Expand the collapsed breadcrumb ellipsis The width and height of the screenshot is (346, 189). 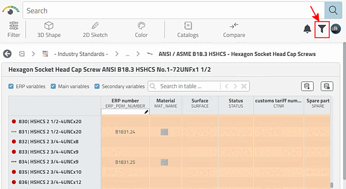(x=127, y=54)
